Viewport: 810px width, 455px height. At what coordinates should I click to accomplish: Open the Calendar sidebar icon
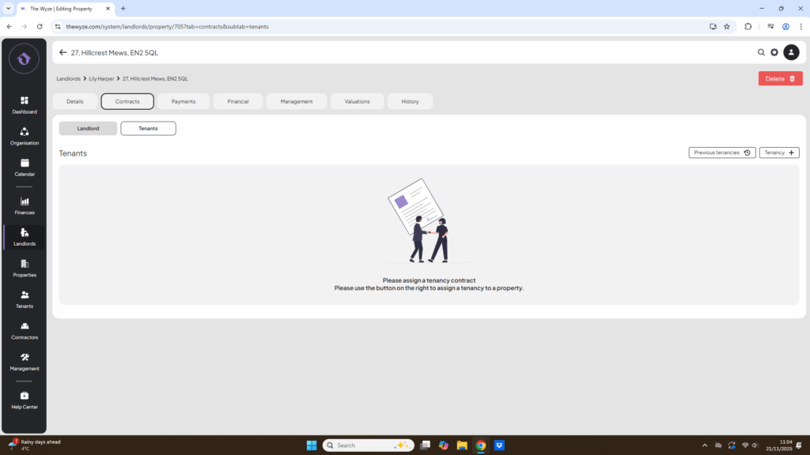click(24, 167)
